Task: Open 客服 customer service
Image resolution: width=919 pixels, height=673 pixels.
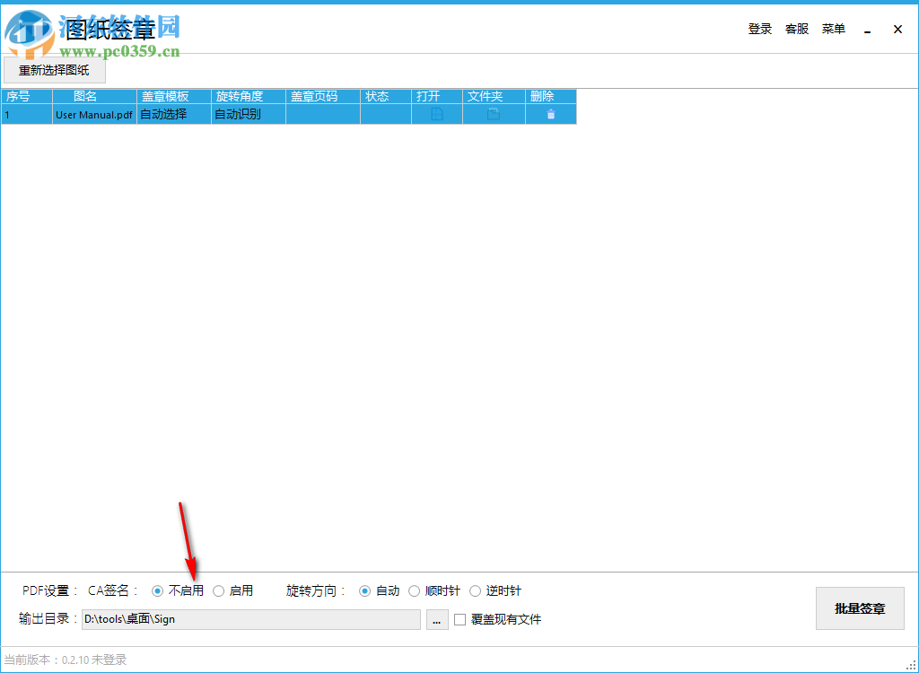Action: pyautogui.click(x=795, y=28)
